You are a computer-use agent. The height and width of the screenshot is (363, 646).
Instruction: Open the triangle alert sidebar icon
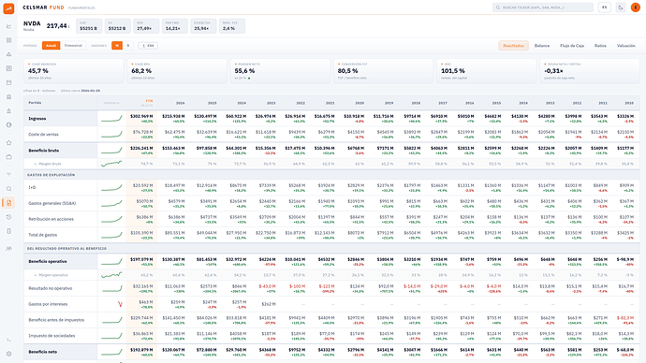click(8, 54)
